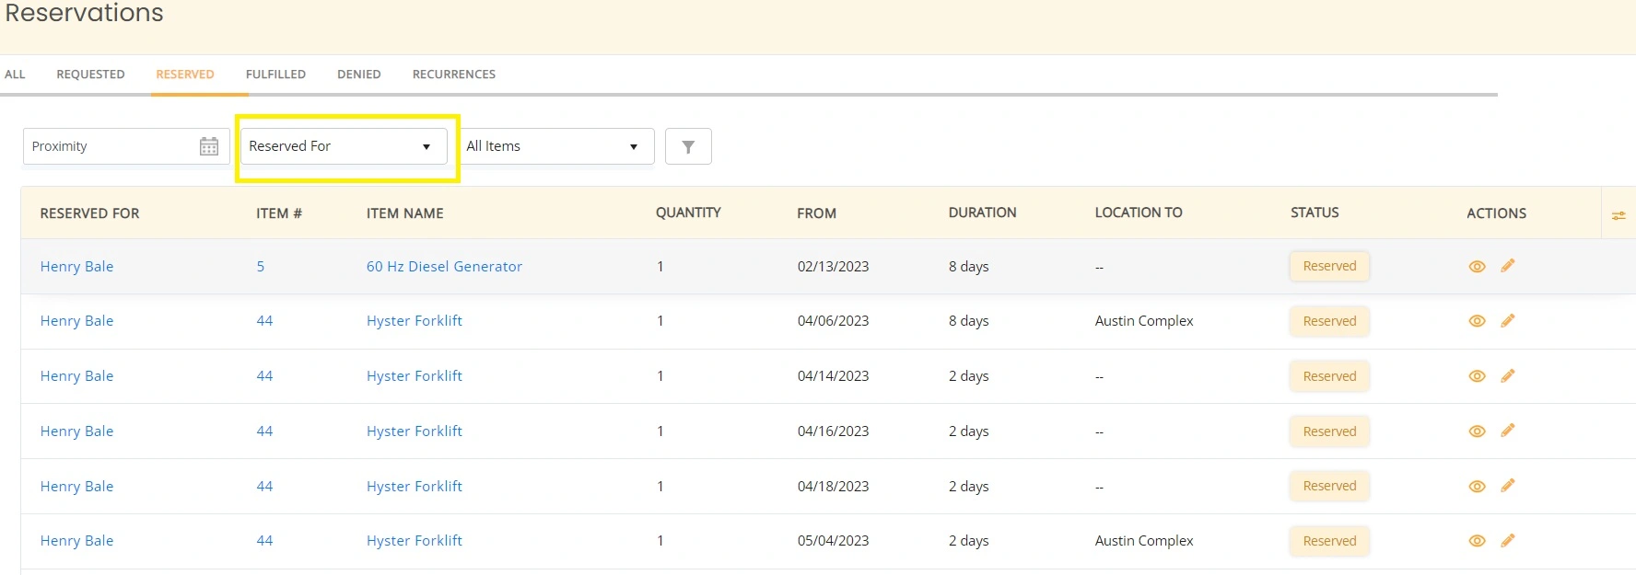
Task: Open the FULFILLED tab
Action: point(275,75)
